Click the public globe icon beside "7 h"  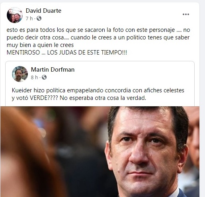pos(39,18)
